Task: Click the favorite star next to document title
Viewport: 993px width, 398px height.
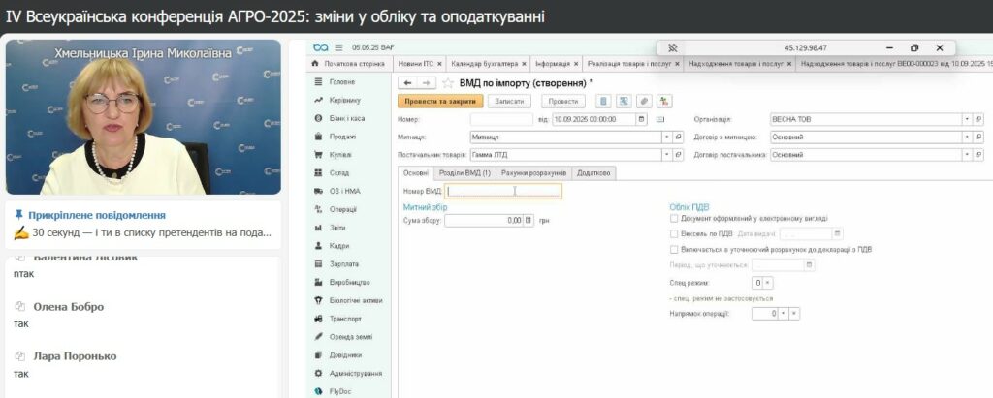Action: 448,83
